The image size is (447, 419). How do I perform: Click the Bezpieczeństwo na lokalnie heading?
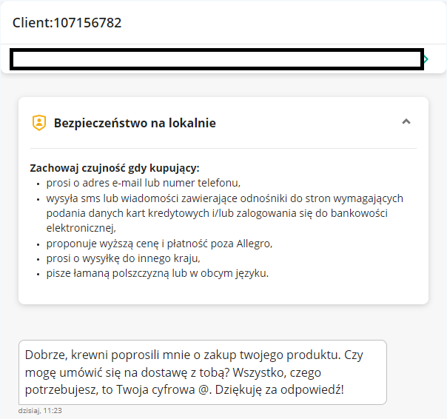pos(135,123)
